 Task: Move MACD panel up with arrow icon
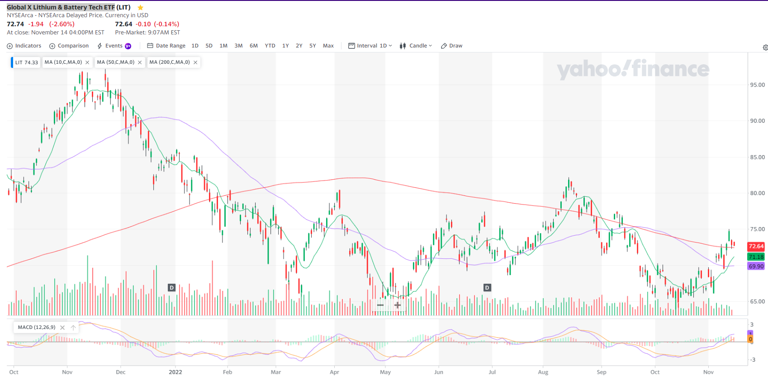click(73, 328)
